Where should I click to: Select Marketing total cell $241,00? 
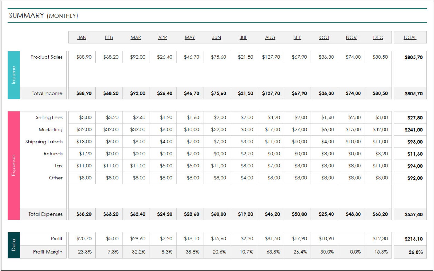pos(410,130)
